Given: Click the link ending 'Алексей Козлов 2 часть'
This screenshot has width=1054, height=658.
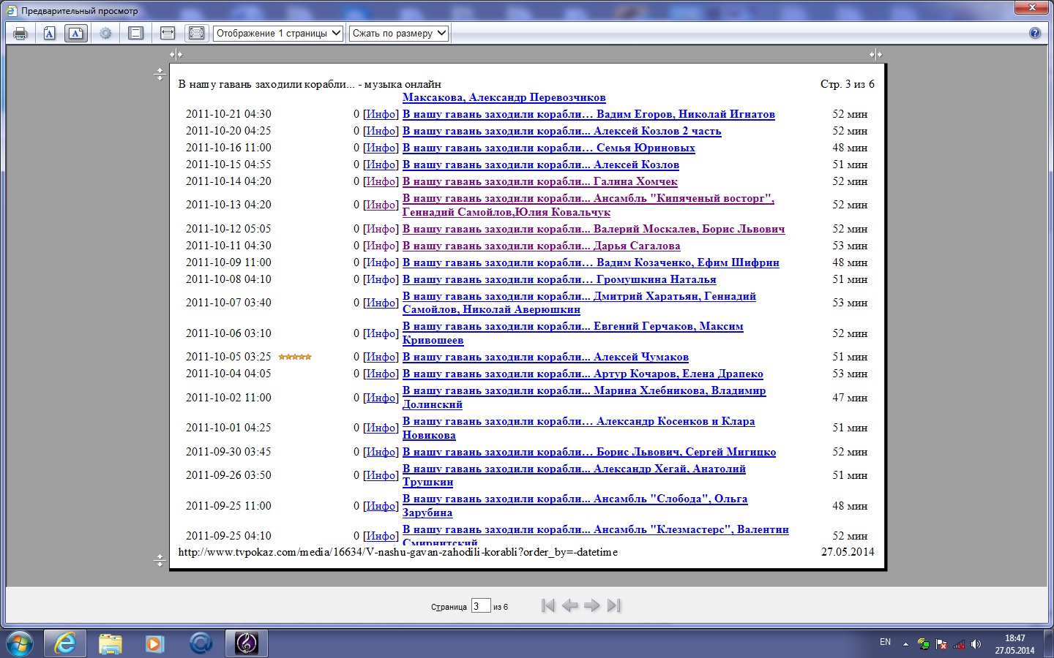Looking at the screenshot, I should [x=561, y=131].
